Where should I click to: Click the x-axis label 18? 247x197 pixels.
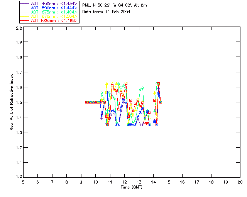(x=211, y=182)
